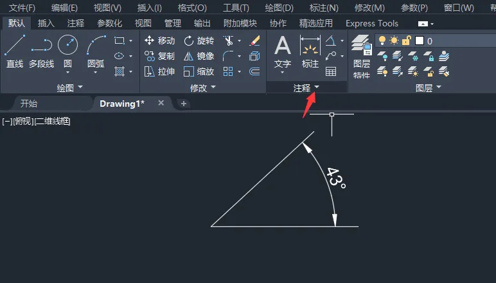Screen dimensions: 496x283
Task: Expand the Annotation (注释) panel
Action: tap(306, 87)
